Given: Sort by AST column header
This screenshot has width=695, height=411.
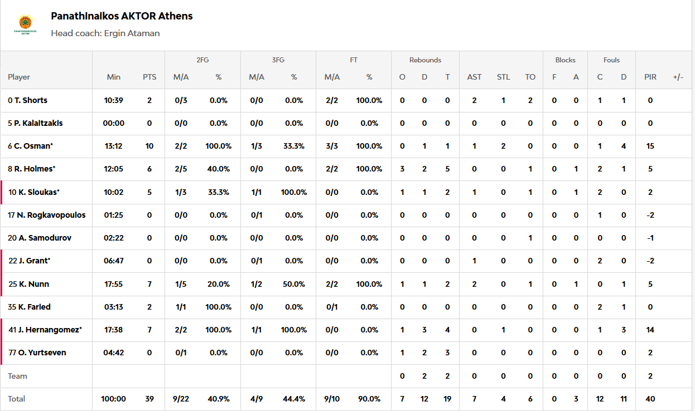Looking at the screenshot, I should [x=474, y=77].
